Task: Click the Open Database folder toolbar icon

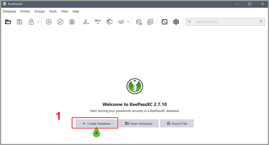Action: coord(8,22)
